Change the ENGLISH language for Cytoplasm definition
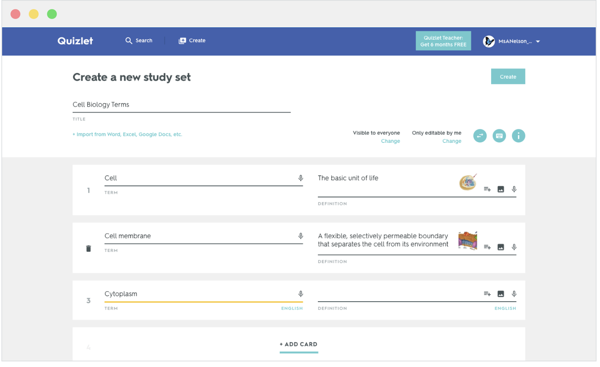The image size is (600, 367). 505,308
